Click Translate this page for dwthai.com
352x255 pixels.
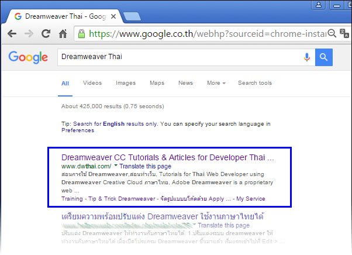(145, 166)
